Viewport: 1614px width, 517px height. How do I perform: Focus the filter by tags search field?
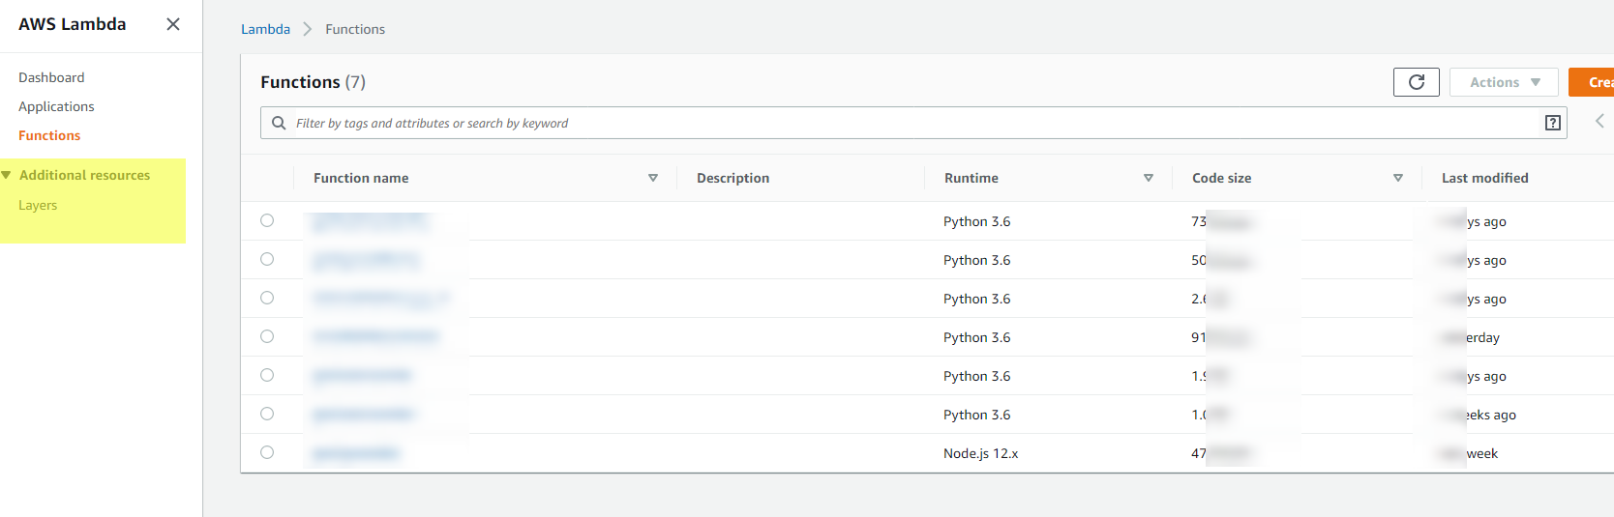coord(914,123)
